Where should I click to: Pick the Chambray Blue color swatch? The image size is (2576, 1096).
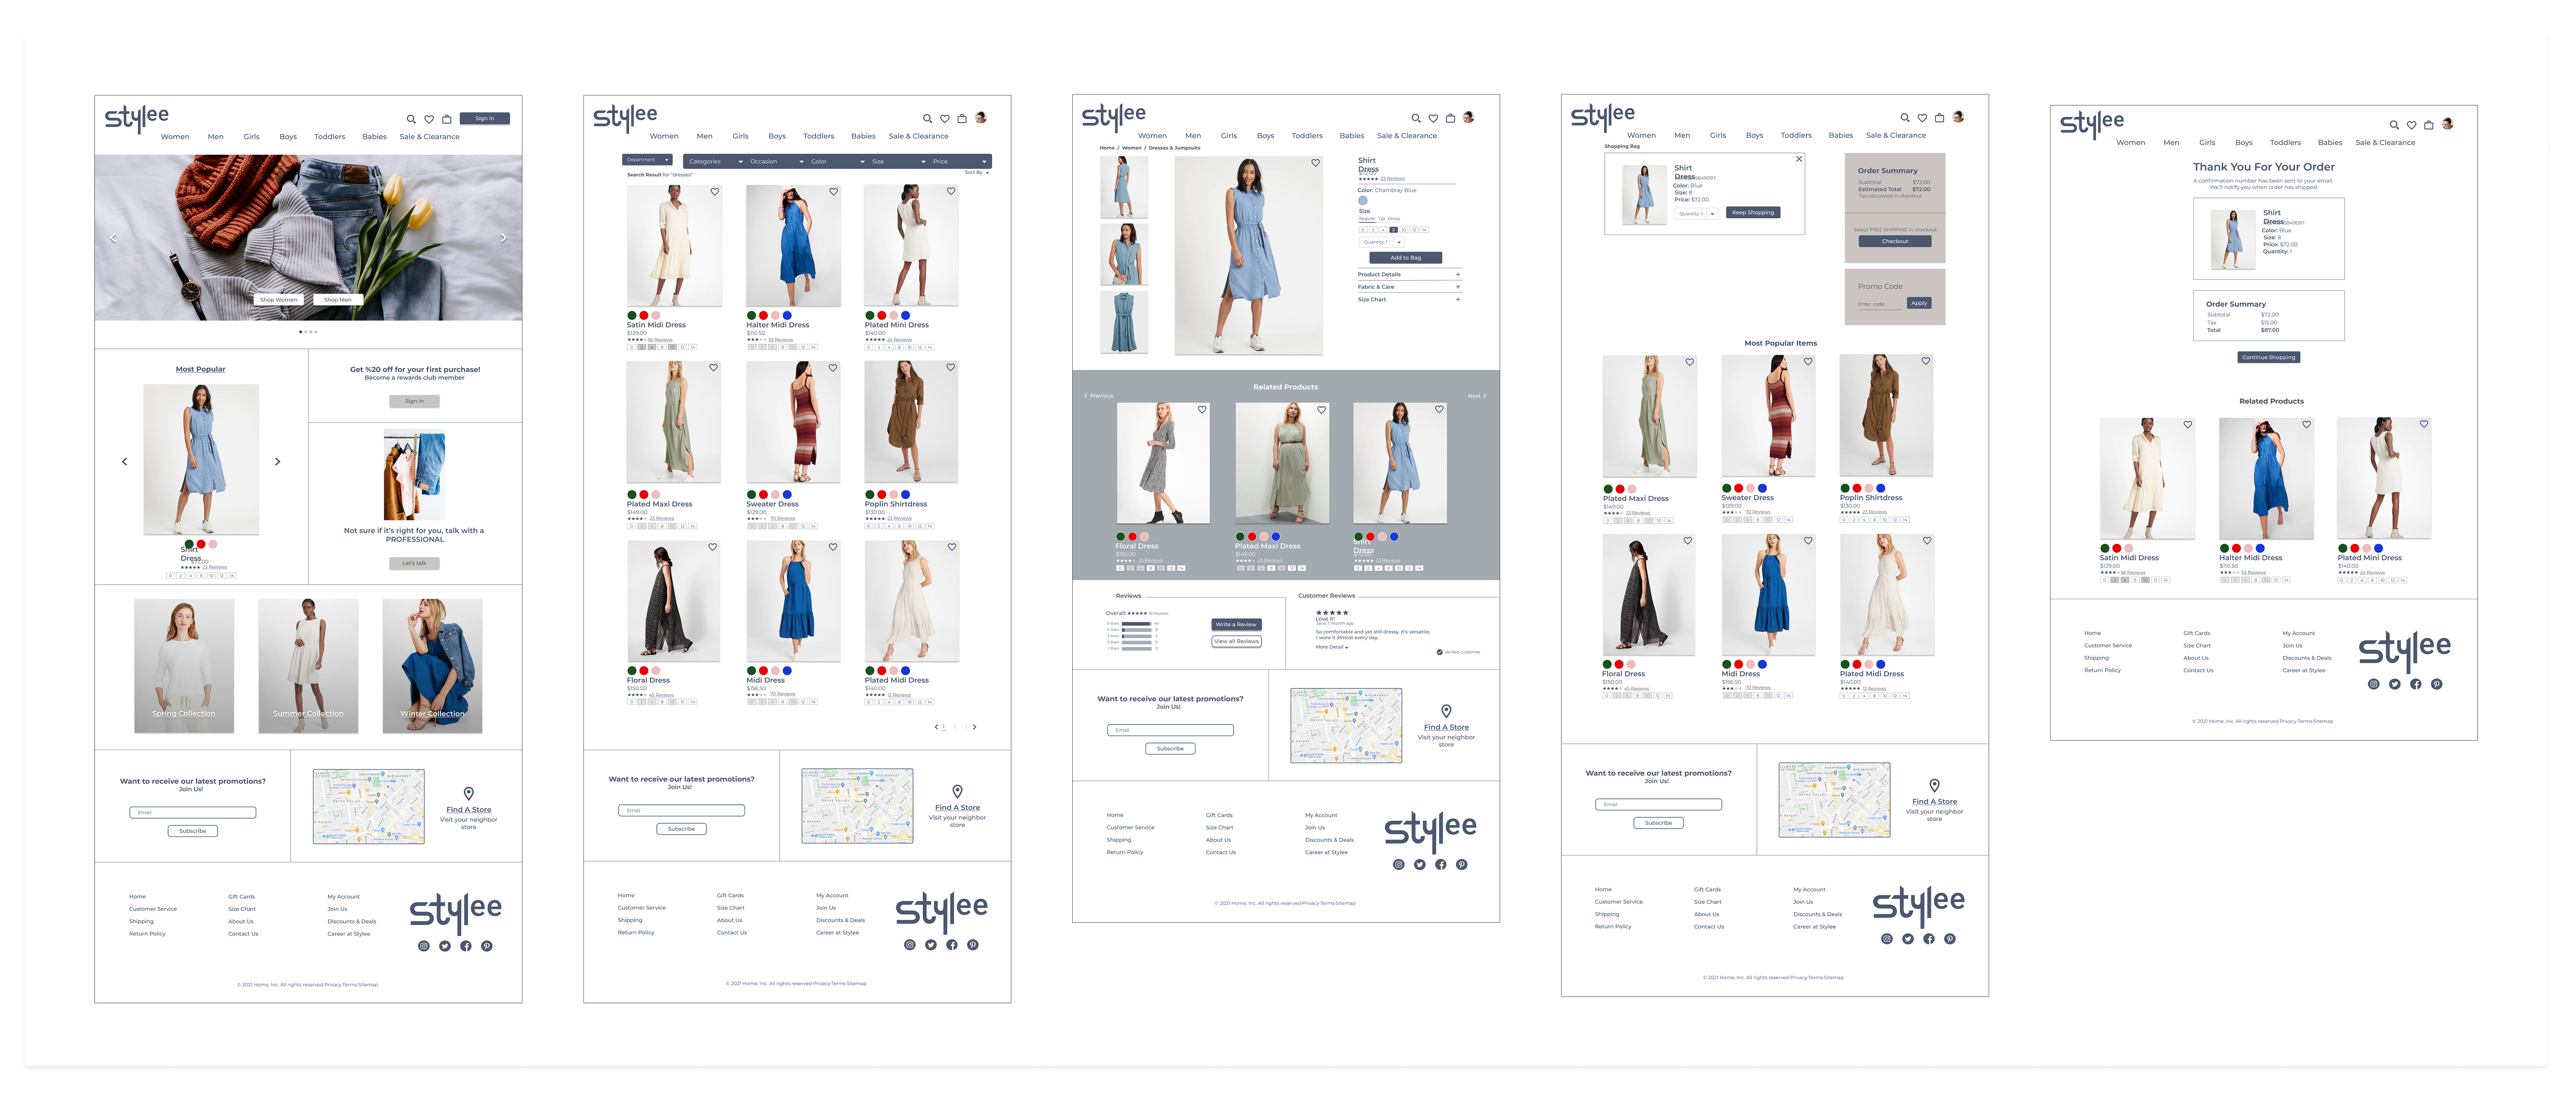(1362, 200)
